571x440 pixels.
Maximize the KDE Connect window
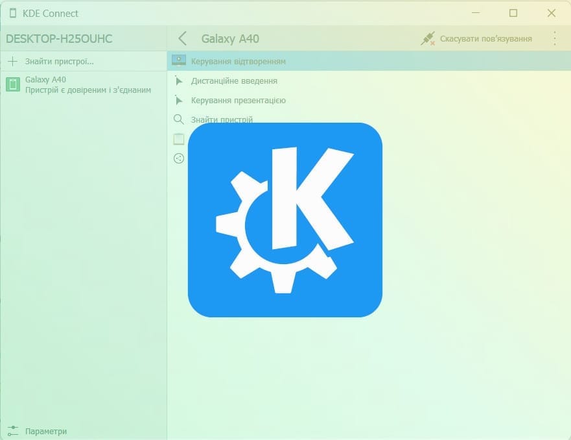click(513, 13)
